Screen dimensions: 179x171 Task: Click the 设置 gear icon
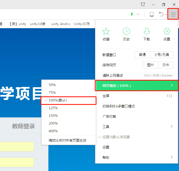coord(167,32)
